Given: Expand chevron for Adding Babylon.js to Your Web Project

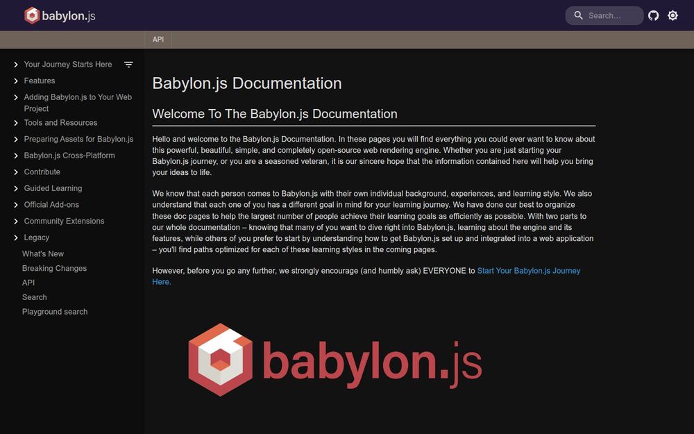Looking at the screenshot, I should tap(16, 97).
